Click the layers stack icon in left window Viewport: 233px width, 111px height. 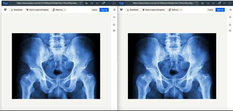click(86, 3)
